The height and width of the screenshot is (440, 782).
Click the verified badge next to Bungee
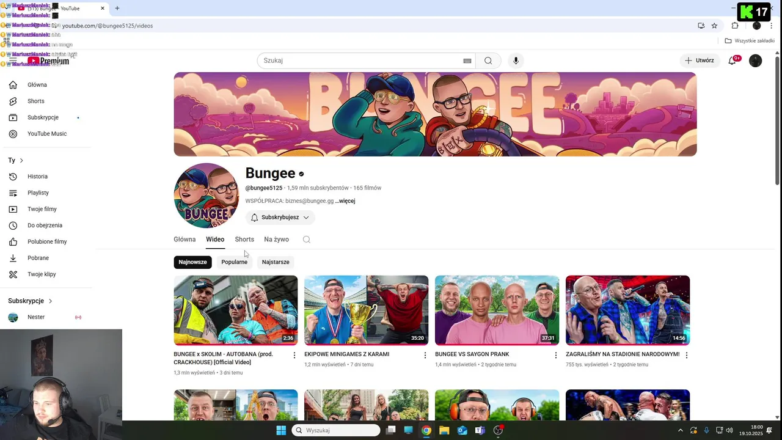click(301, 174)
